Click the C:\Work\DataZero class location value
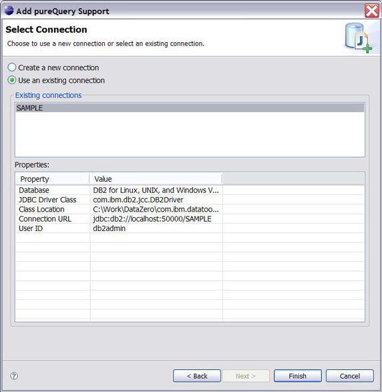 click(x=156, y=209)
